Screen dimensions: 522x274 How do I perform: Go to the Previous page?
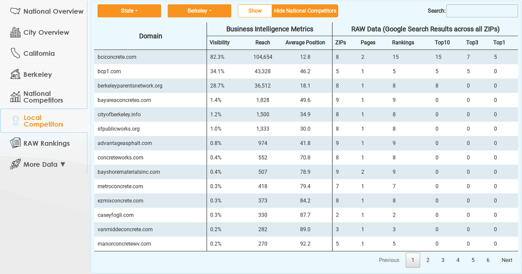(x=389, y=260)
